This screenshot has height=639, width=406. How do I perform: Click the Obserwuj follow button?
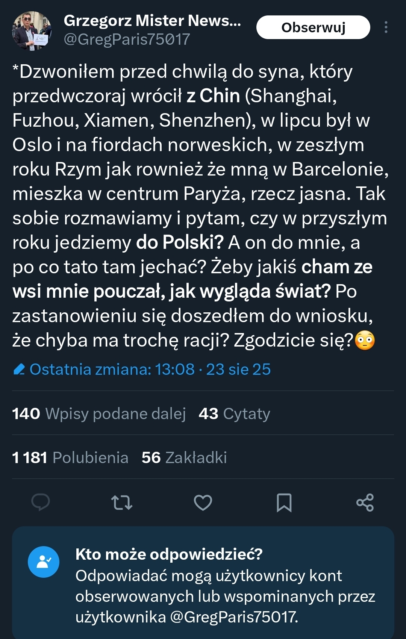pos(313,27)
